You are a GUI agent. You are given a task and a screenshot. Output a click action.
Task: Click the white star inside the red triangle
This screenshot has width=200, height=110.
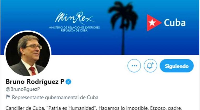click(152, 23)
